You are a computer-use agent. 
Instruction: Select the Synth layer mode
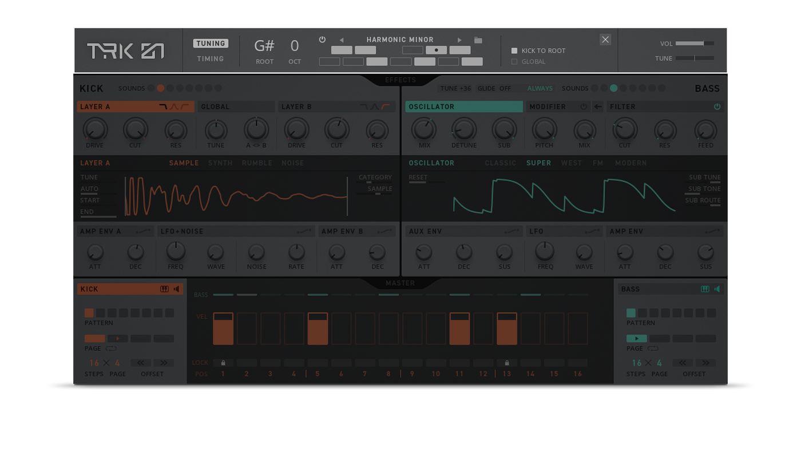(x=220, y=163)
